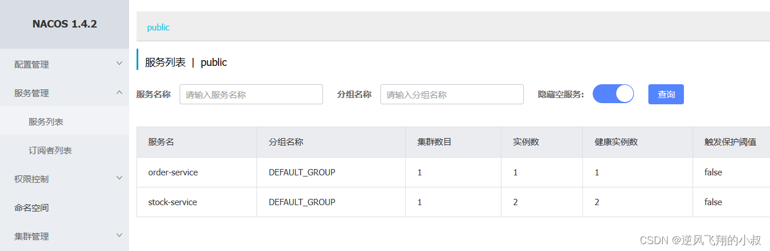This screenshot has height=251, width=770.
Task: Click the 查询 search button
Action: tap(666, 95)
